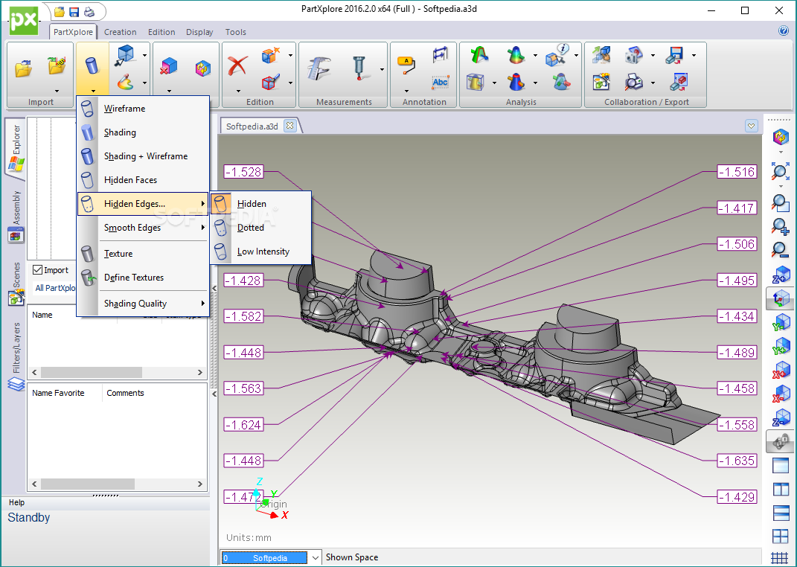
Task: Click the caliper measurement tool icon
Action: click(x=319, y=68)
